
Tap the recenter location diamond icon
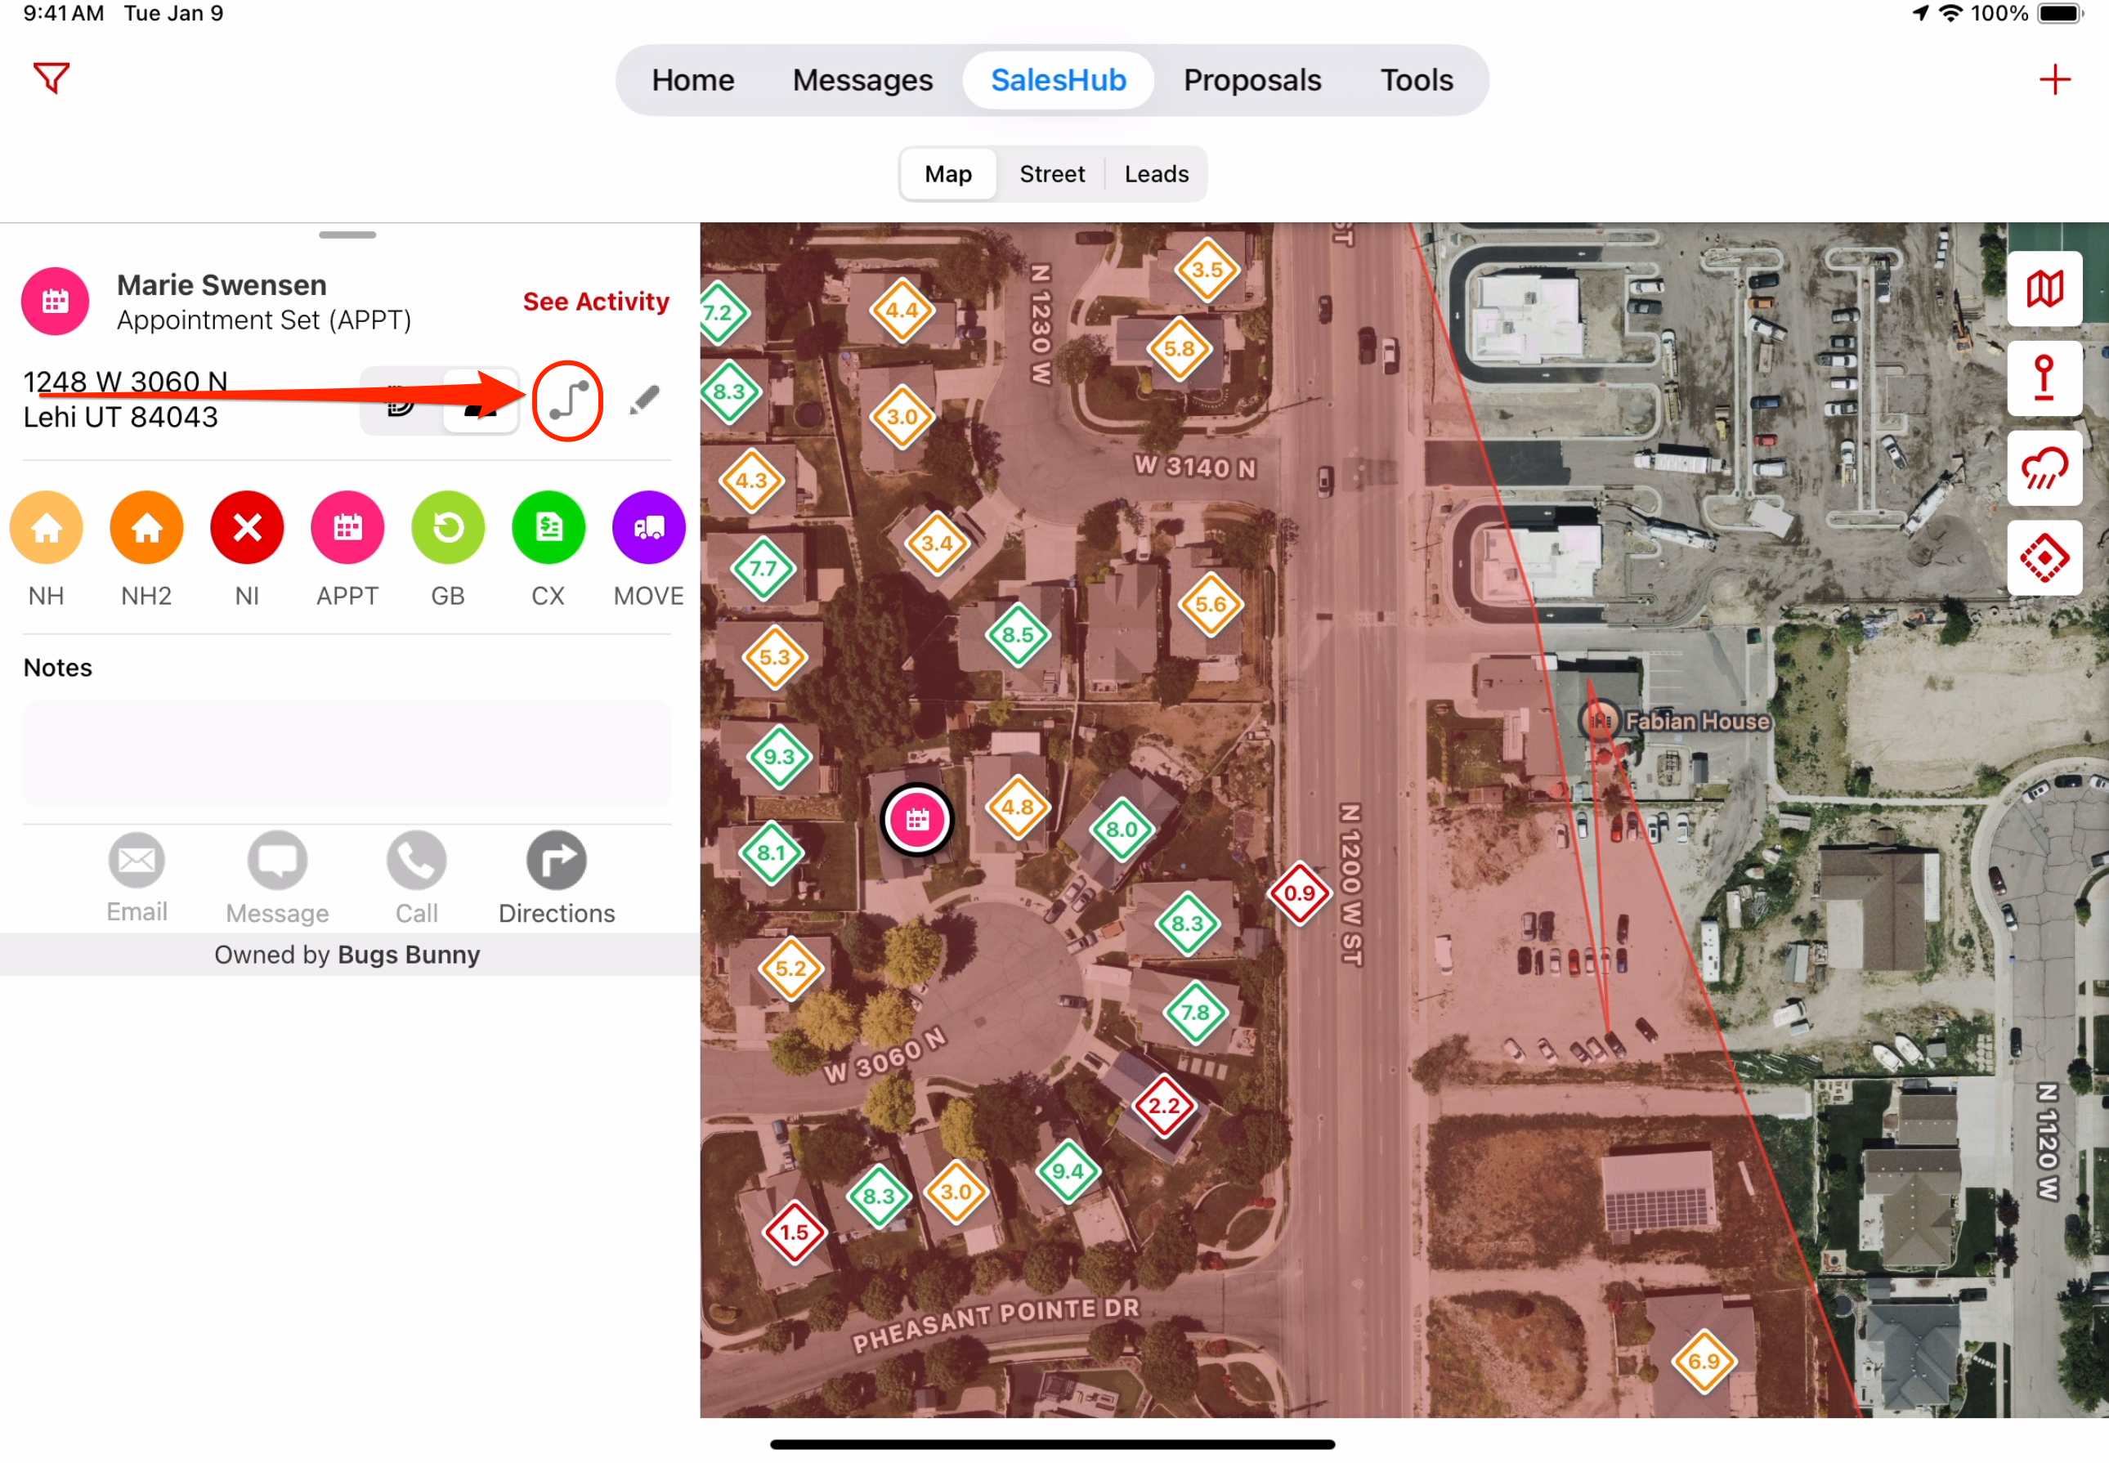[x=2044, y=557]
